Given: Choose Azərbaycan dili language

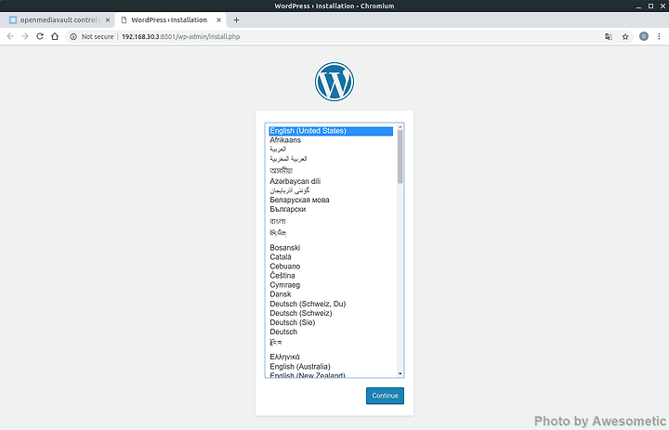Looking at the screenshot, I should 331,181.
